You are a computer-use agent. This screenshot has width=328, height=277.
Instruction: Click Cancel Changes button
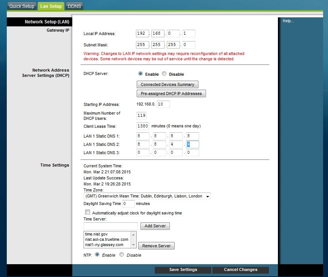pos(241,270)
